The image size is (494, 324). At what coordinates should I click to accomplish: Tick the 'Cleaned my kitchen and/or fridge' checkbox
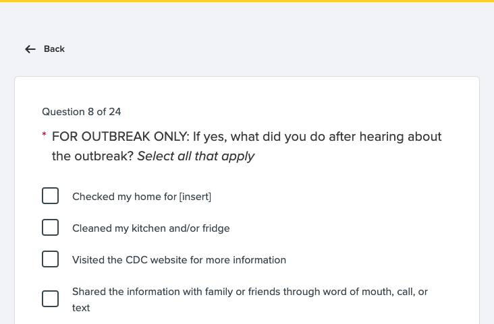click(51, 228)
